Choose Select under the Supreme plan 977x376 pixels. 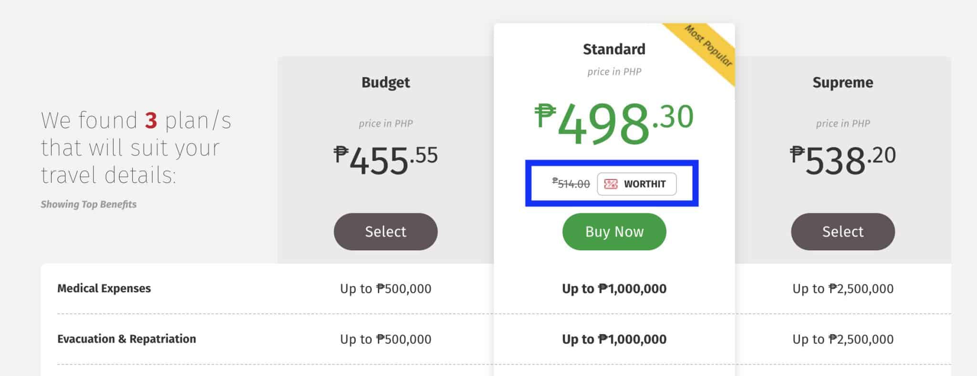pyautogui.click(x=842, y=232)
